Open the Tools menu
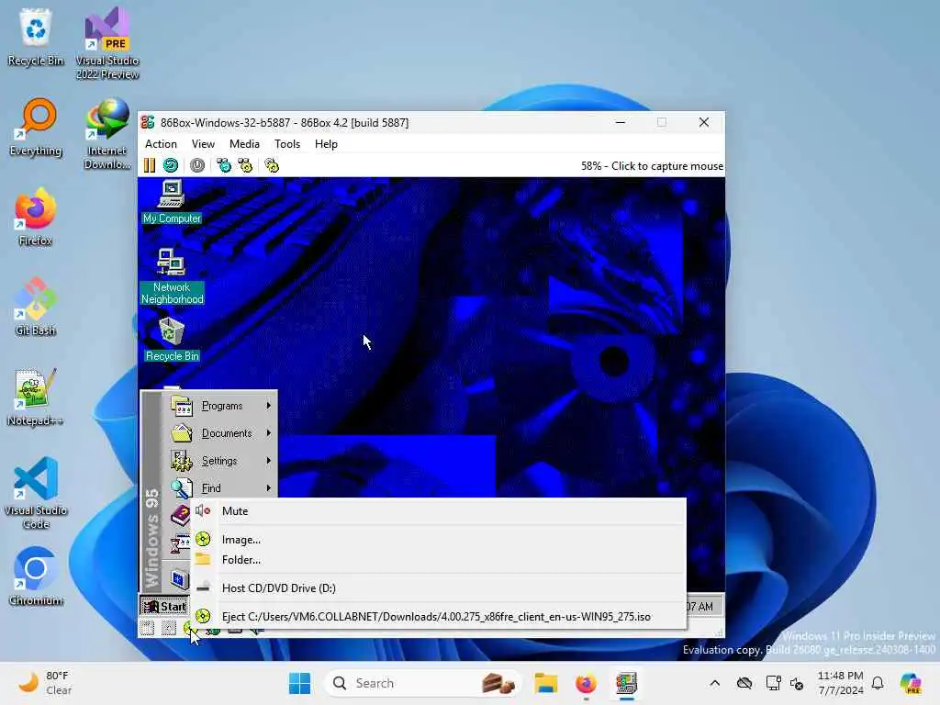The height and width of the screenshot is (705, 940). [287, 144]
